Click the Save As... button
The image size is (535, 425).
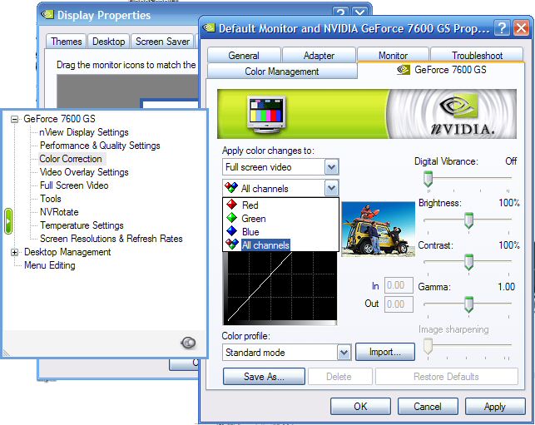coord(264,376)
